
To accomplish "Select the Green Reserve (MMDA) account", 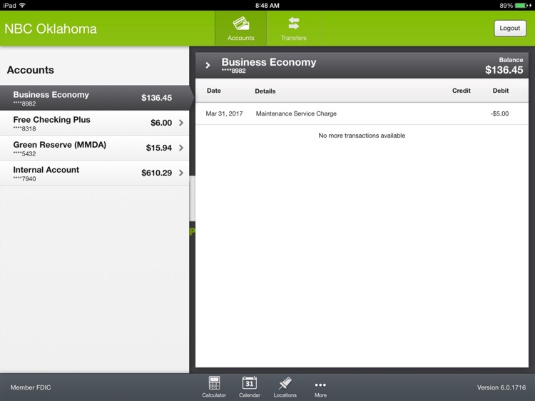I will (x=94, y=148).
